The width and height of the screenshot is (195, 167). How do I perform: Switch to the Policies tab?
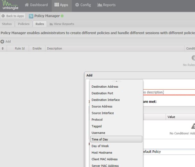point(24,24)
